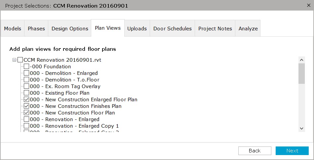Tick the 000 - Demolition - T.o.Floor checkbox
This screenshot has height=160, width=314.
point(26,80)
